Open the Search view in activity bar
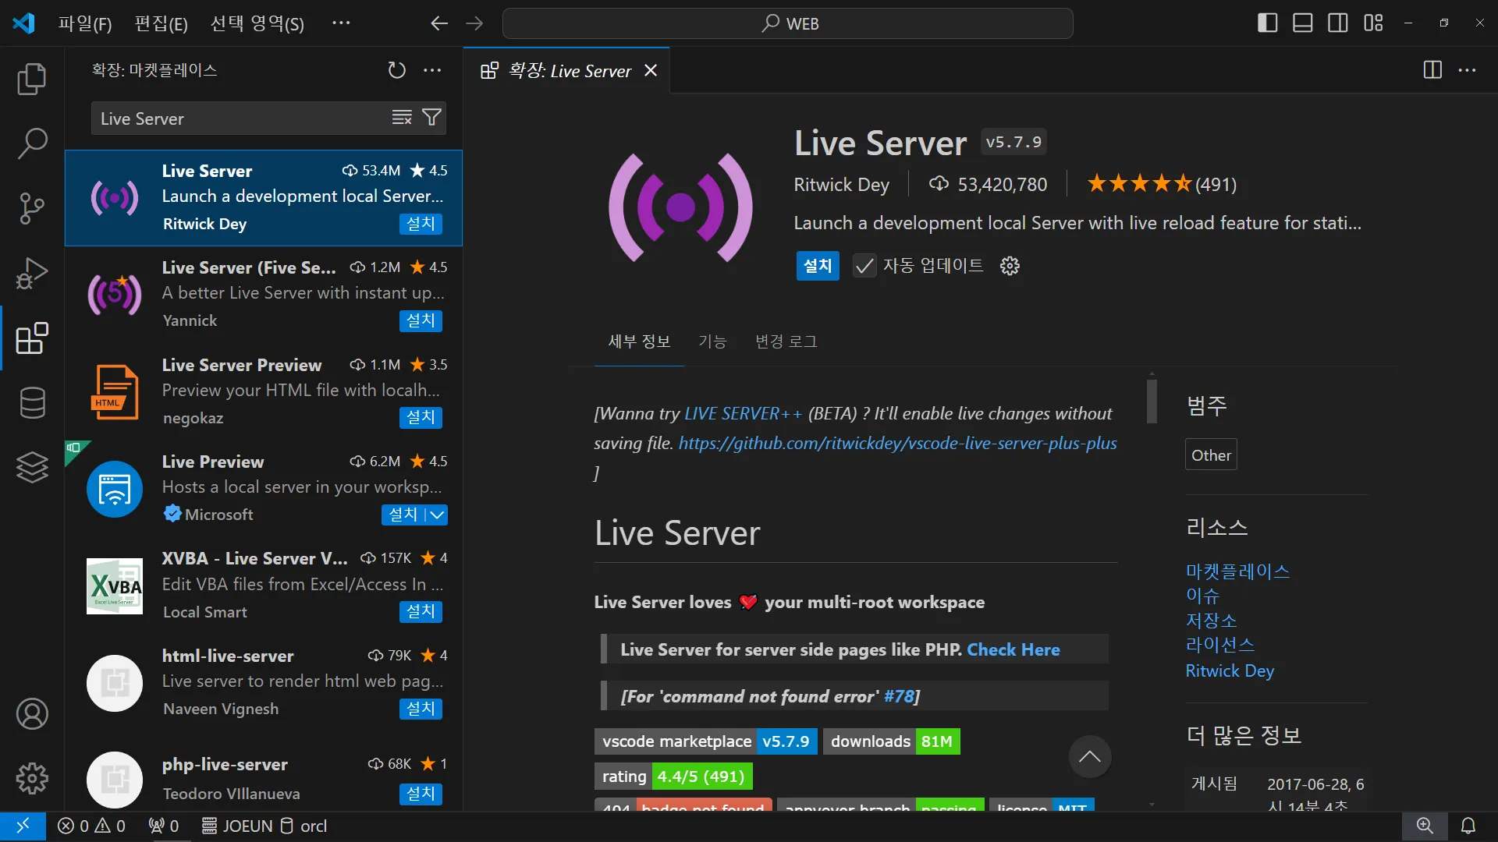Screen dimensions: 1498x842 pyautogui.click(x=32, y=143)
